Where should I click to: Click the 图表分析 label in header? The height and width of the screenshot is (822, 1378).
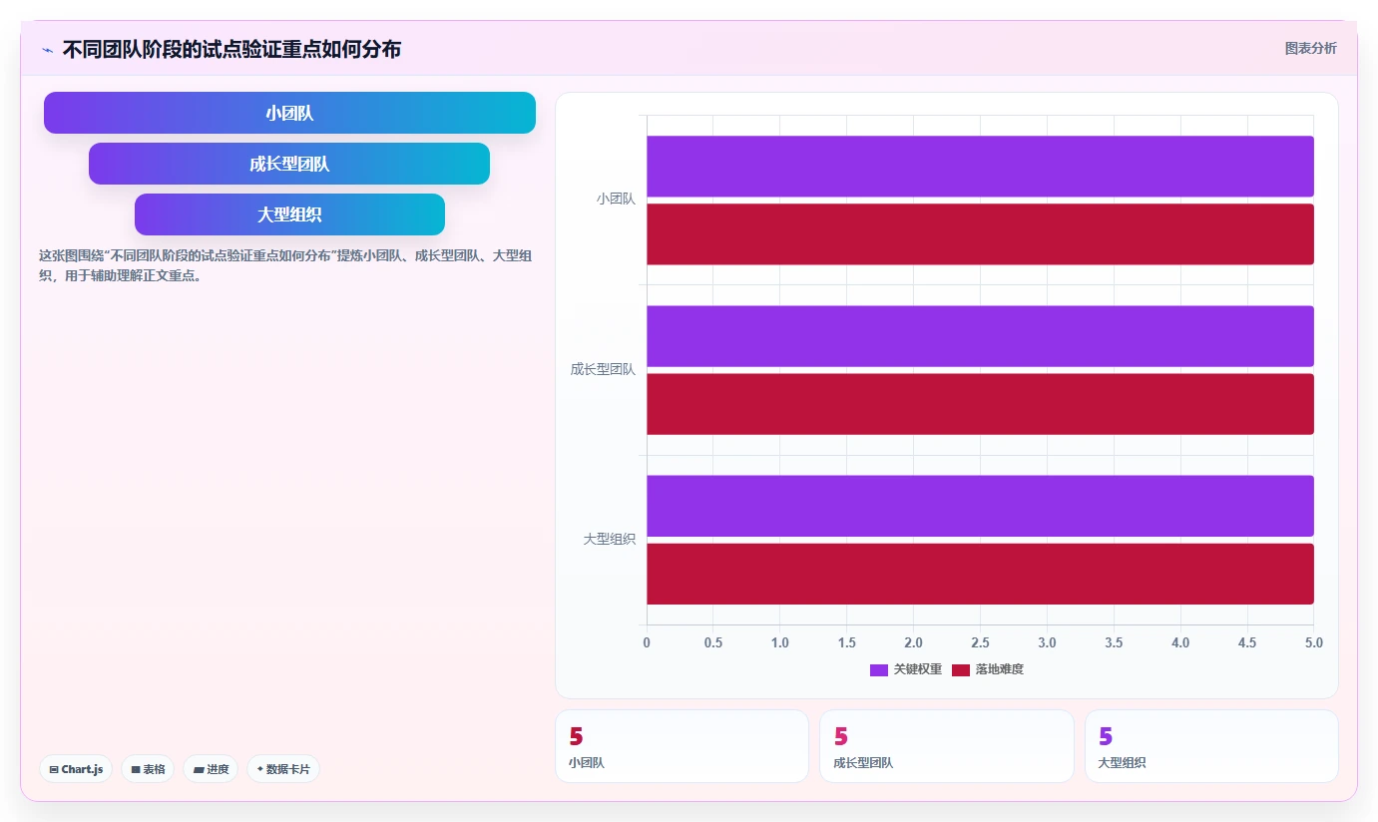click(1310, 48)
